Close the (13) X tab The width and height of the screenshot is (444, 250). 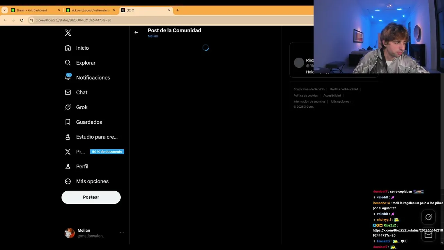click(169, 10)
